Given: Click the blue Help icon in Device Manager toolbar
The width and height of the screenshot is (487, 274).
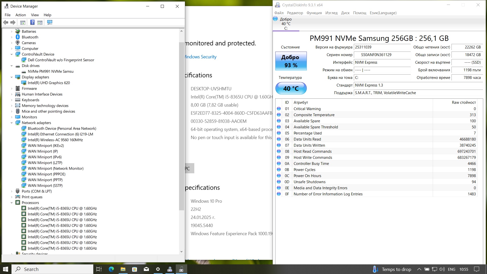Looking at the screenshot, I should pyautogui.click(x=32, y=22).
